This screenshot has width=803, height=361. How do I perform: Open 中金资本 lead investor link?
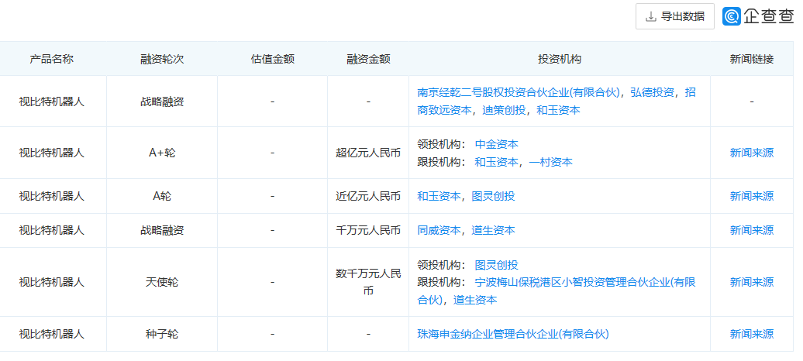pyautogui.click(x=496, y=144)
